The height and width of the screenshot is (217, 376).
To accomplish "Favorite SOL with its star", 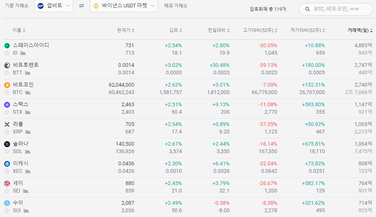I will pos(7,152).
